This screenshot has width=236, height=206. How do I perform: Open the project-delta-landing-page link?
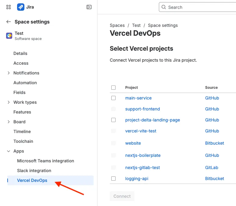[x=153, y=120]
